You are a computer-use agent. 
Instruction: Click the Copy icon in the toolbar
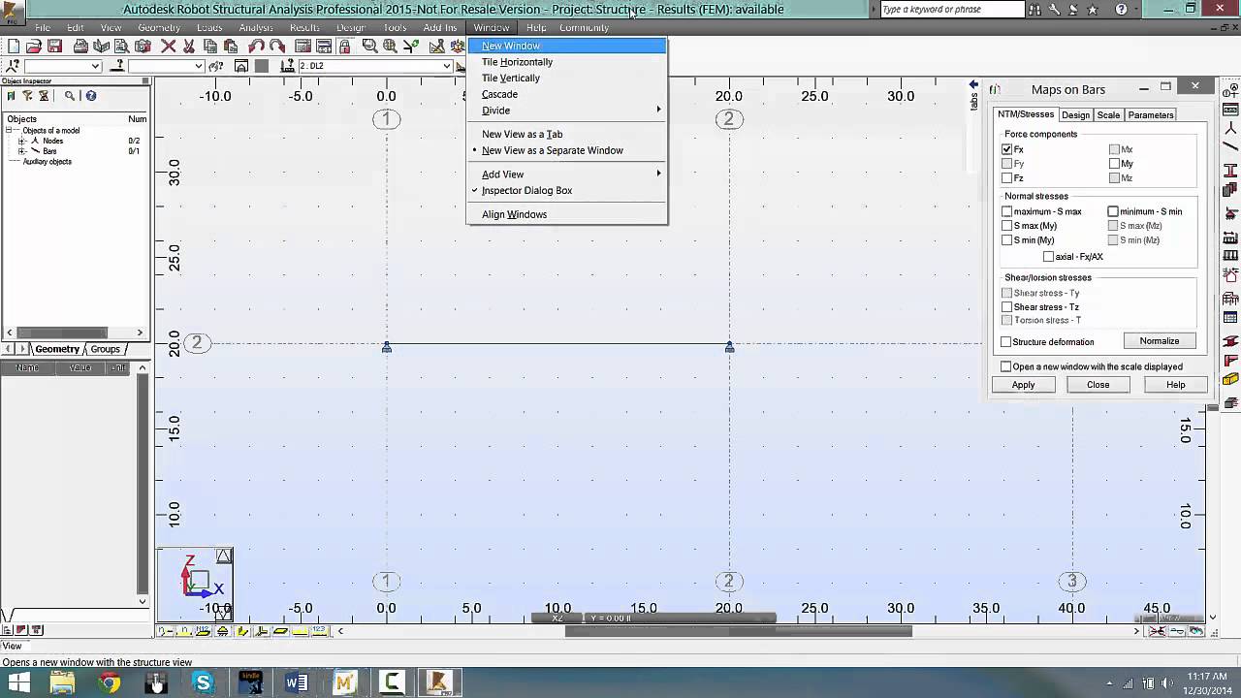coord(209,46)
